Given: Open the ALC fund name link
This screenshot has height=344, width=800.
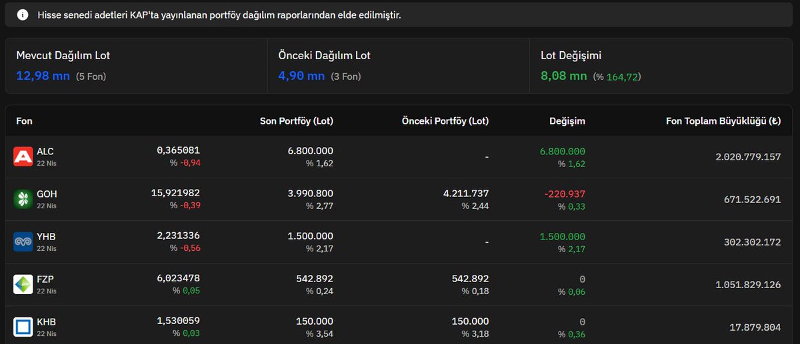Looking at the screenshot, I should point(45,152).
